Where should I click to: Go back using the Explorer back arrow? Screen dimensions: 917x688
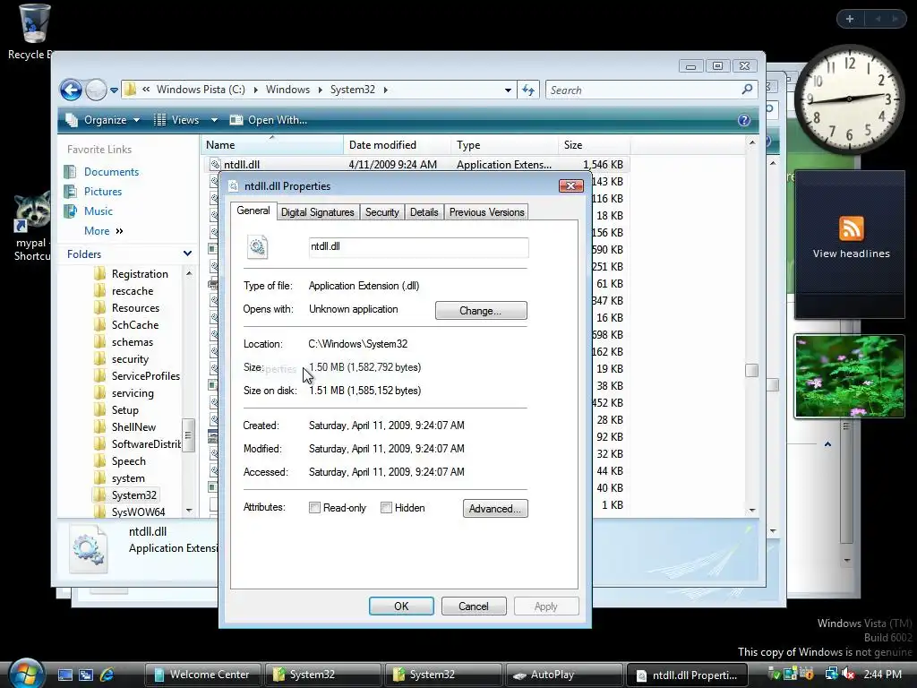pyautogui.click(x=71, y=90)
